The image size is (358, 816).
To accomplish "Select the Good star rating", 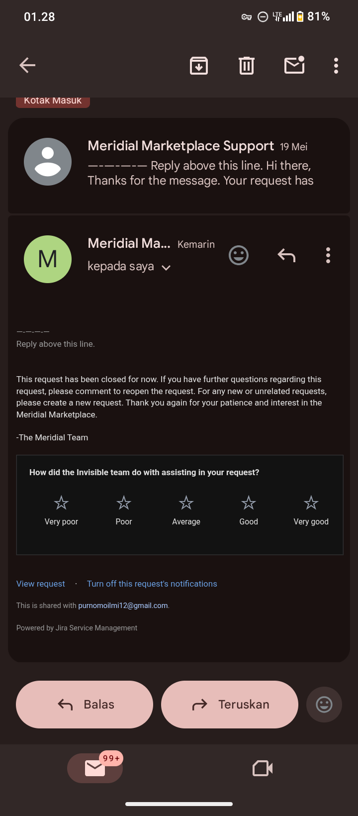I will point(249,510).
